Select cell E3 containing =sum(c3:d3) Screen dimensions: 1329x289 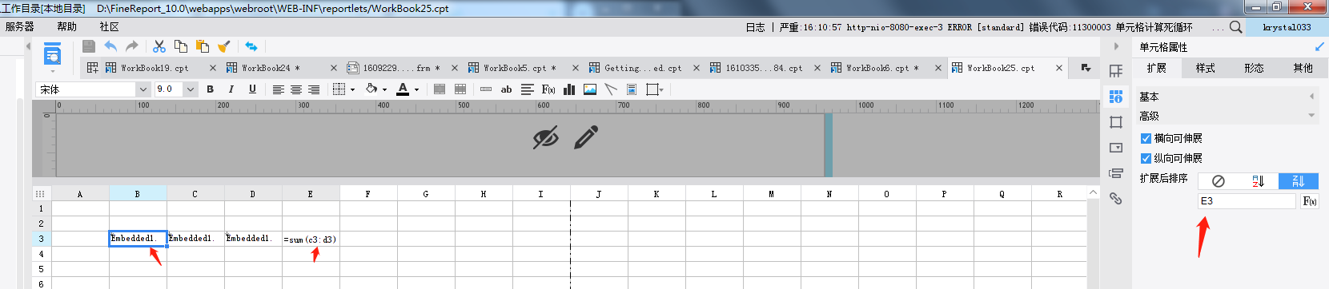311,239
